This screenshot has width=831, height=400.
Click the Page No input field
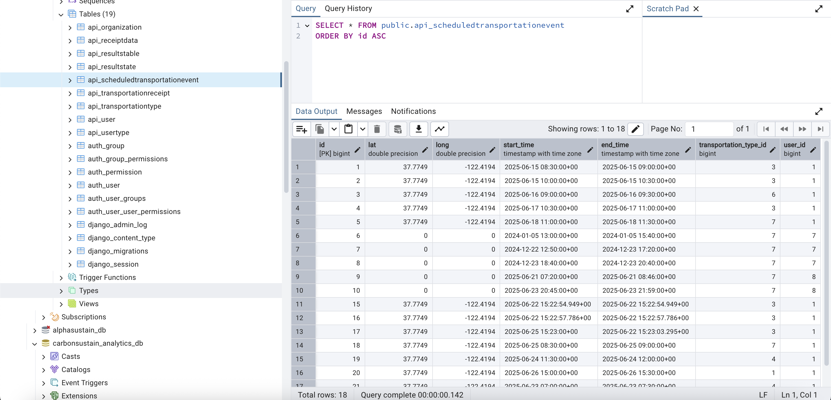click(x=709, y=129)
